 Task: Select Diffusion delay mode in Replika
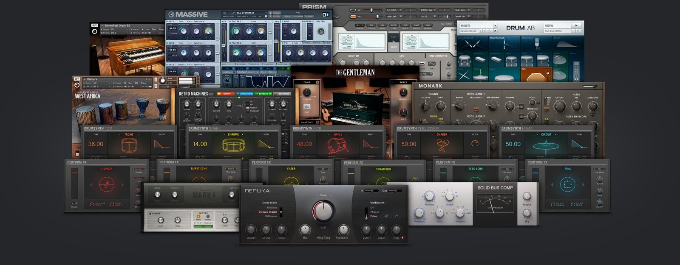tap(271, 216)
